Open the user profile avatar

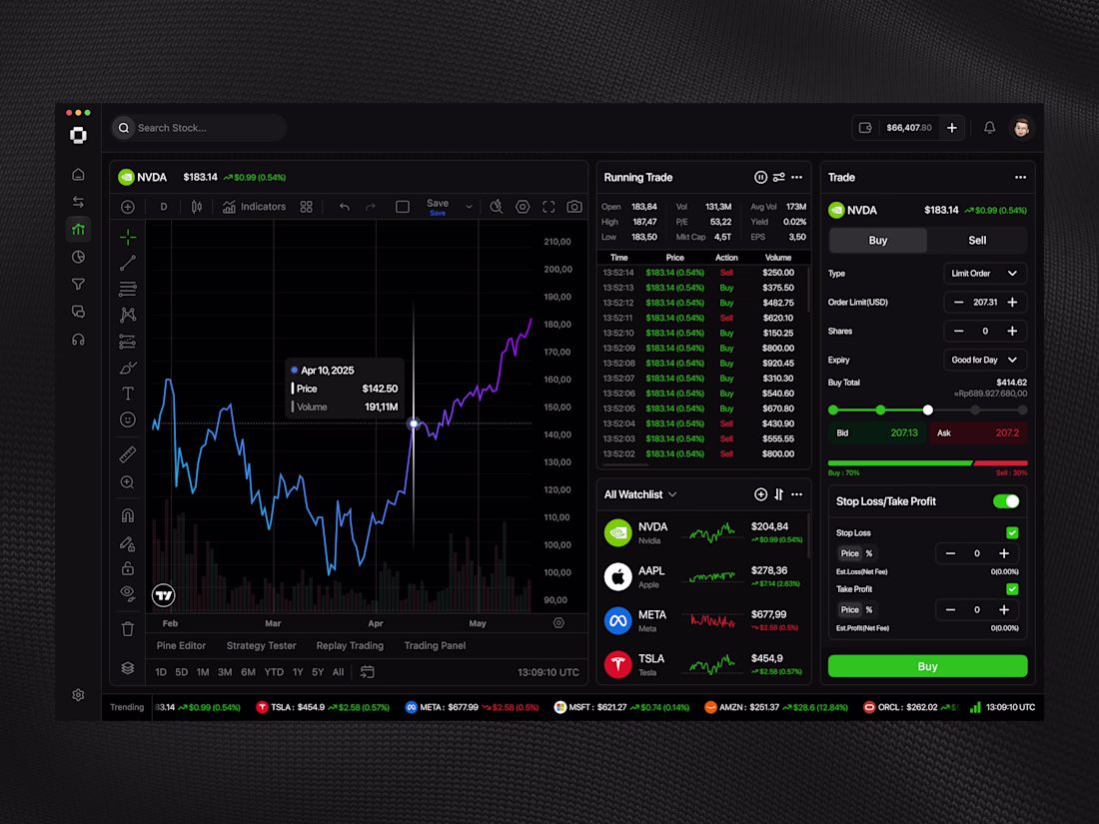click(x=1021, y=128)
